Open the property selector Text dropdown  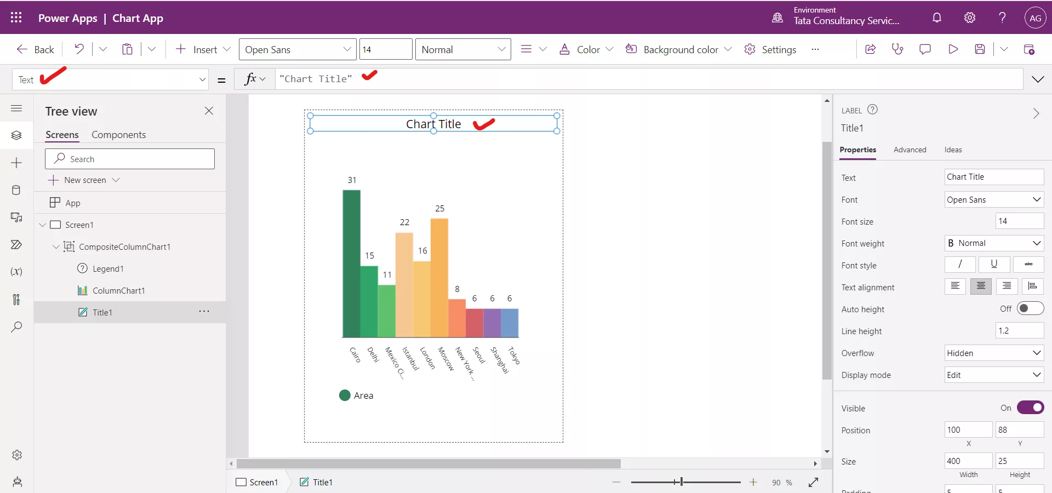[x=110, y=79]
